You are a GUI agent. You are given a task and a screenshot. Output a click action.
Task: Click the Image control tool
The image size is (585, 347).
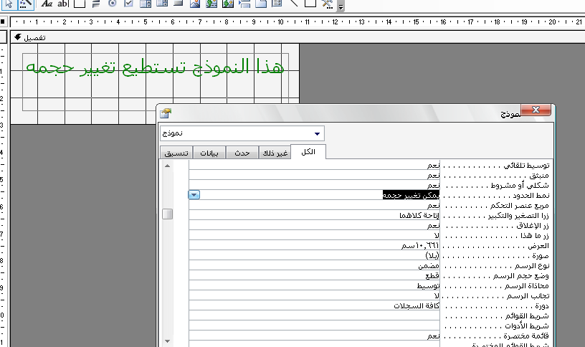[195, 4]
